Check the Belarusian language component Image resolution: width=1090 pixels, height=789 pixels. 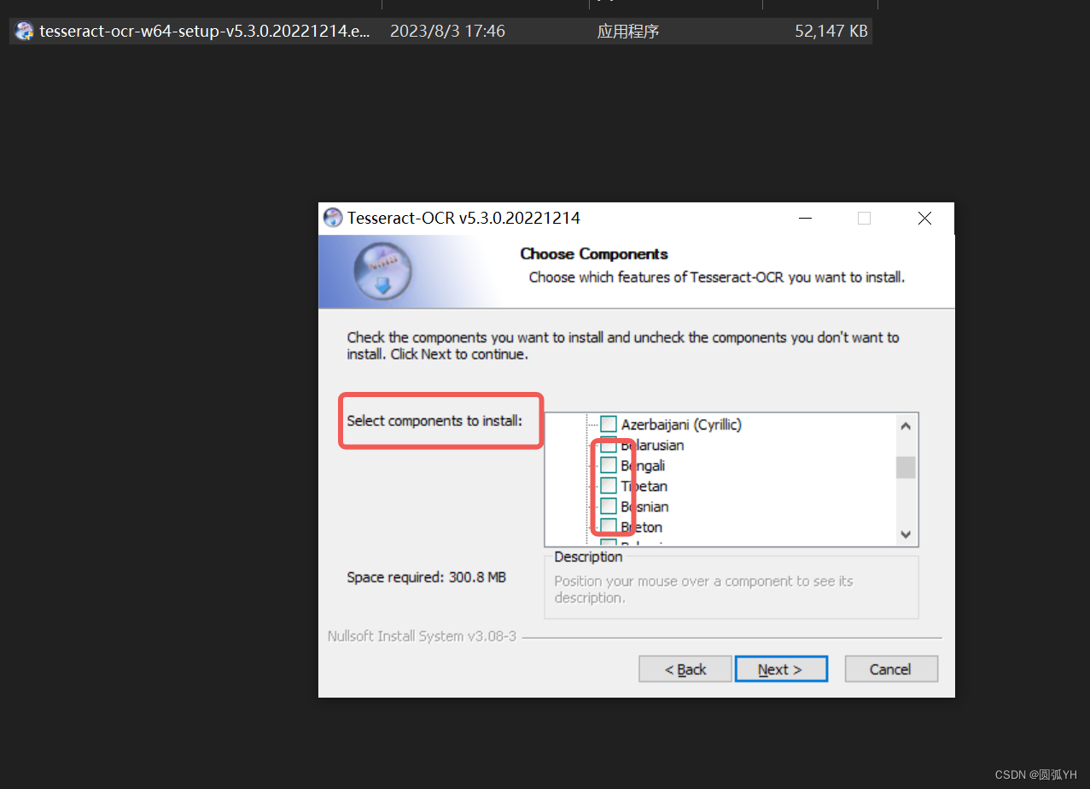pyautogui.click(x=609, y=445)
